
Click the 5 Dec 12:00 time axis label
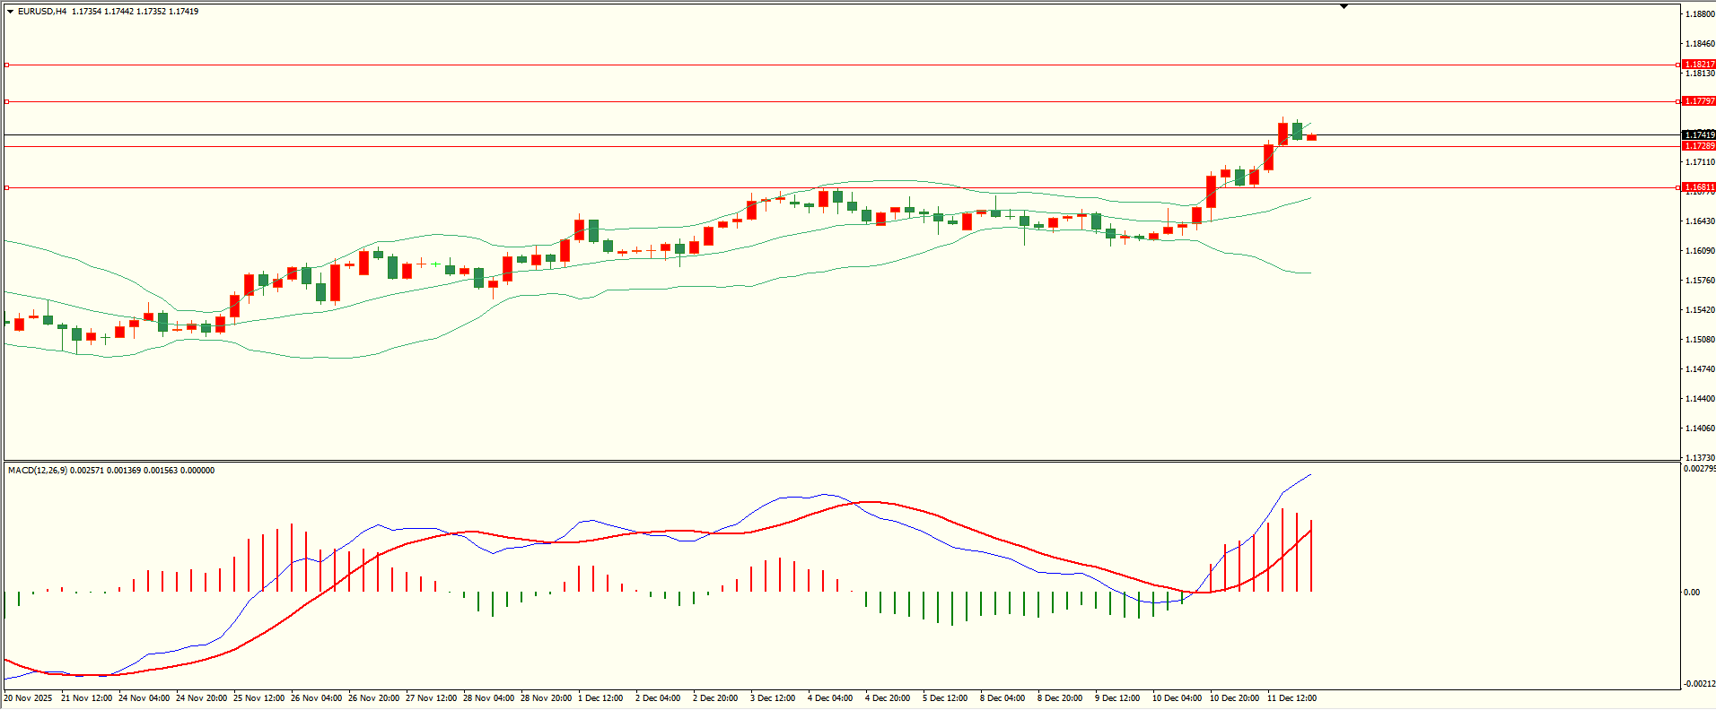[945, 698]
